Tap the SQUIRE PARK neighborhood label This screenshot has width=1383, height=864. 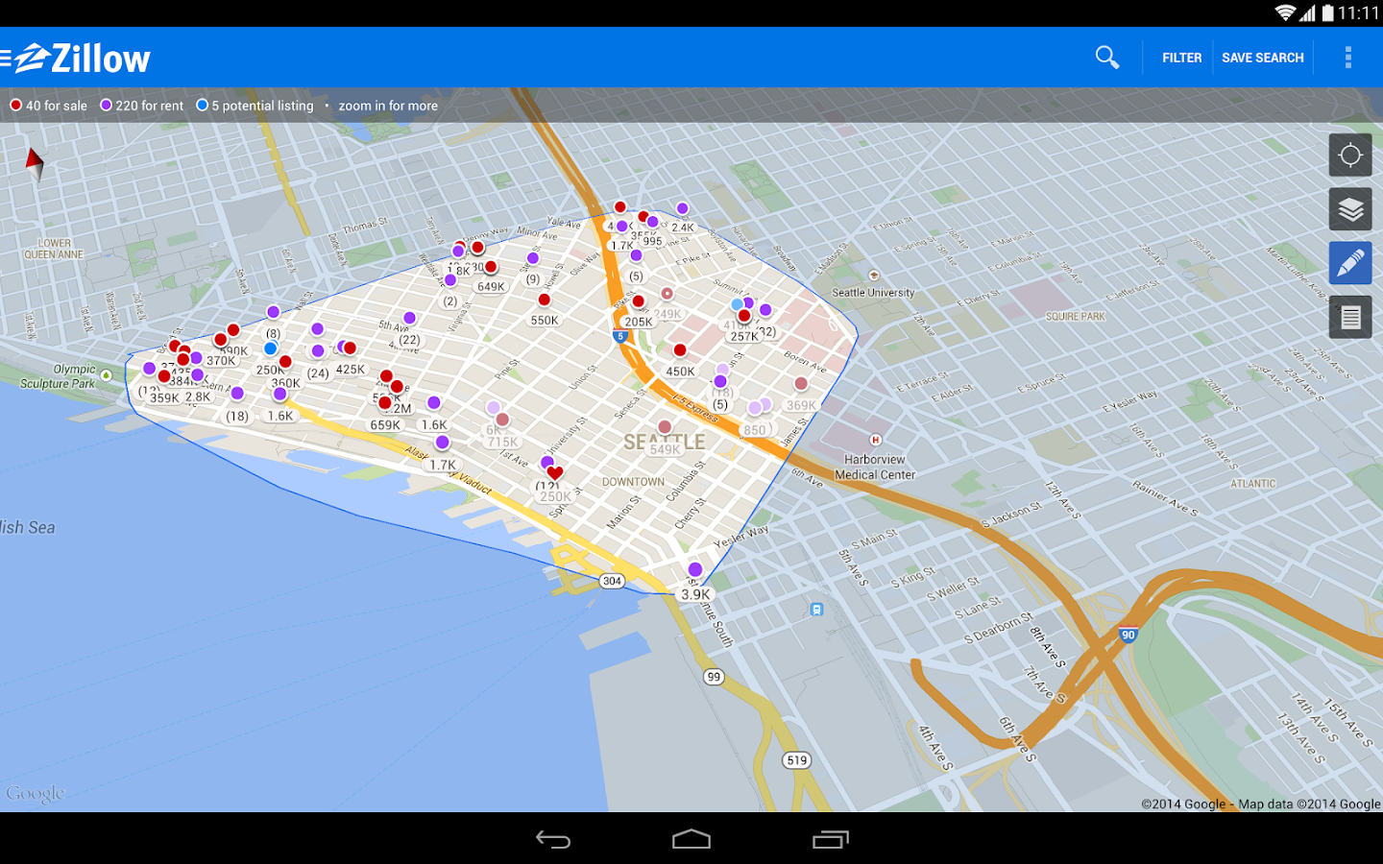click(1076, 317)
